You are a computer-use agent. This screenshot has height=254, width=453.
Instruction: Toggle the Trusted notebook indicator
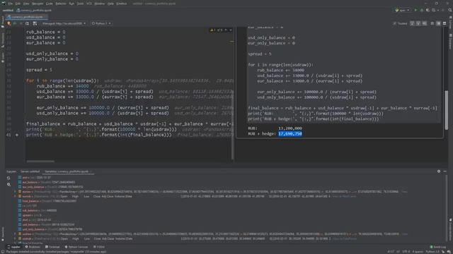(400, 23)
